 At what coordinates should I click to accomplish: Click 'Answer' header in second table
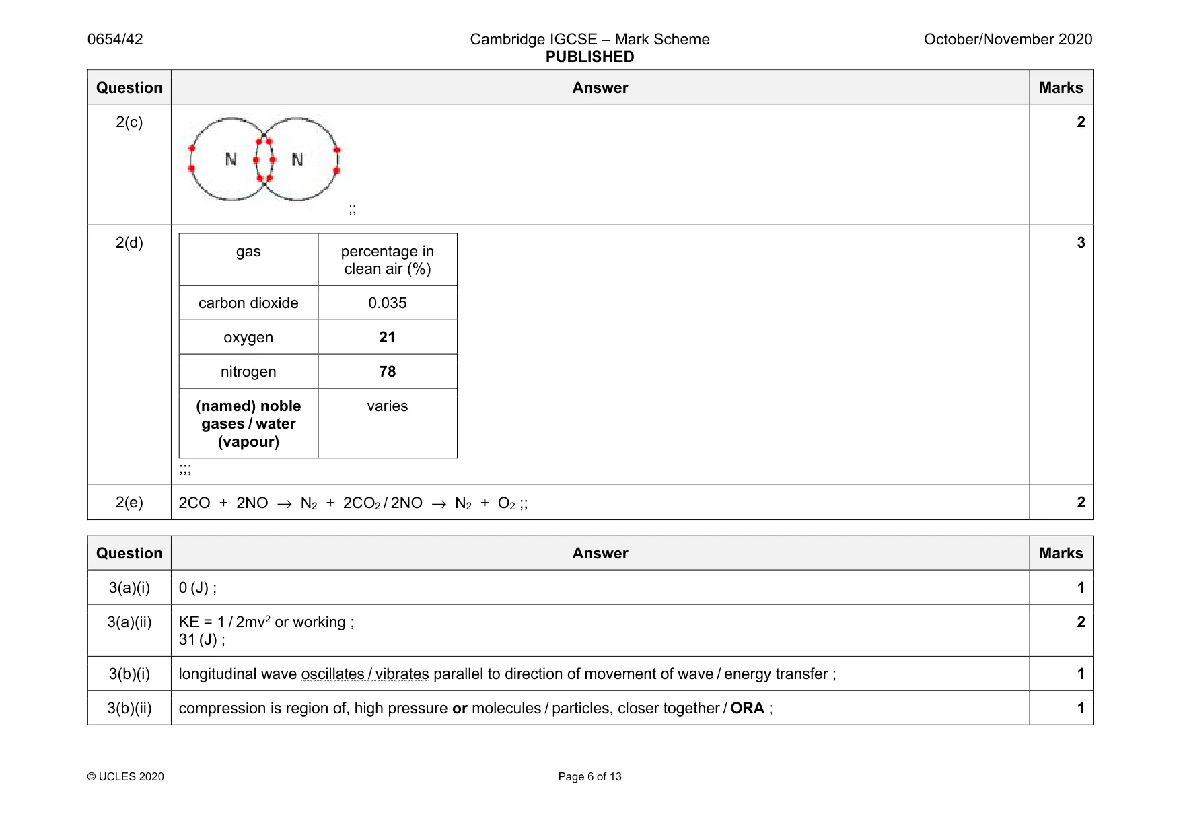(600, 553)
